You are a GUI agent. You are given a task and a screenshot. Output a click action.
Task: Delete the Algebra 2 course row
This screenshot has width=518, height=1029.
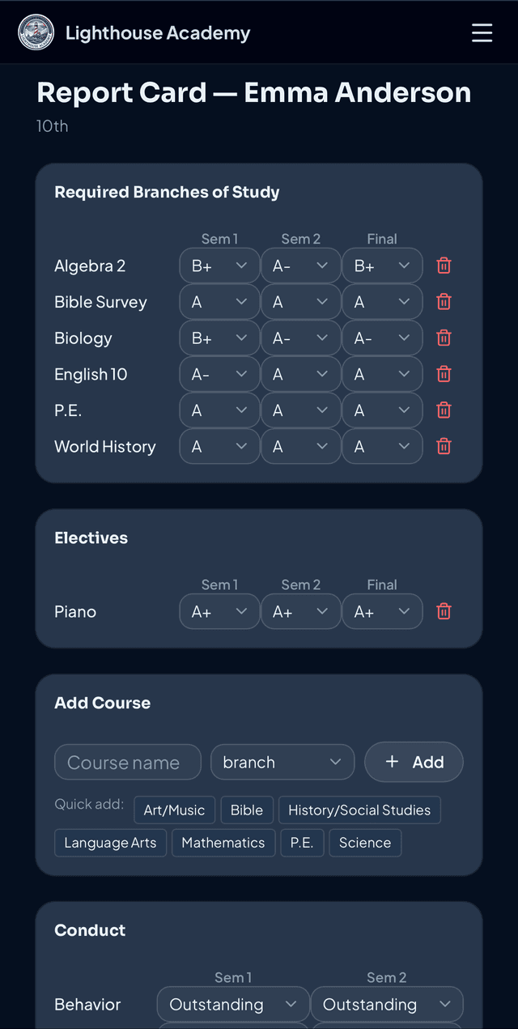coord(444,265)
